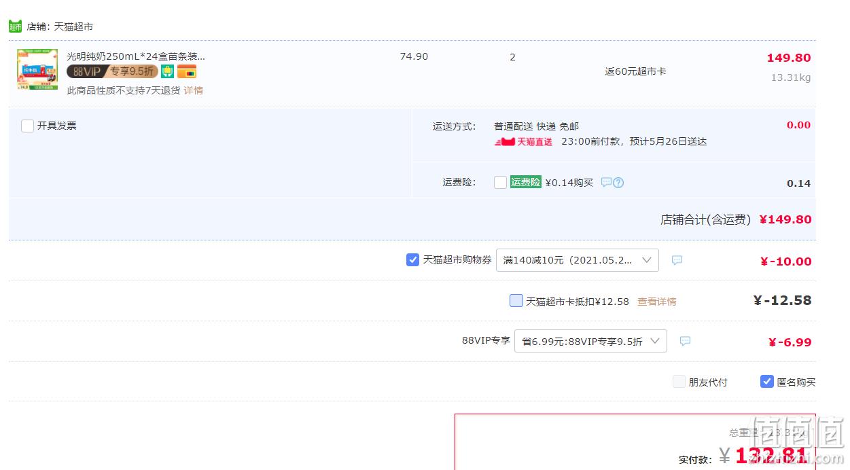This screenshot has width=850, height=470.
Task: Click the 店铺合计(含运费) label
Action: pyautogui.click(x=706, y=219)
